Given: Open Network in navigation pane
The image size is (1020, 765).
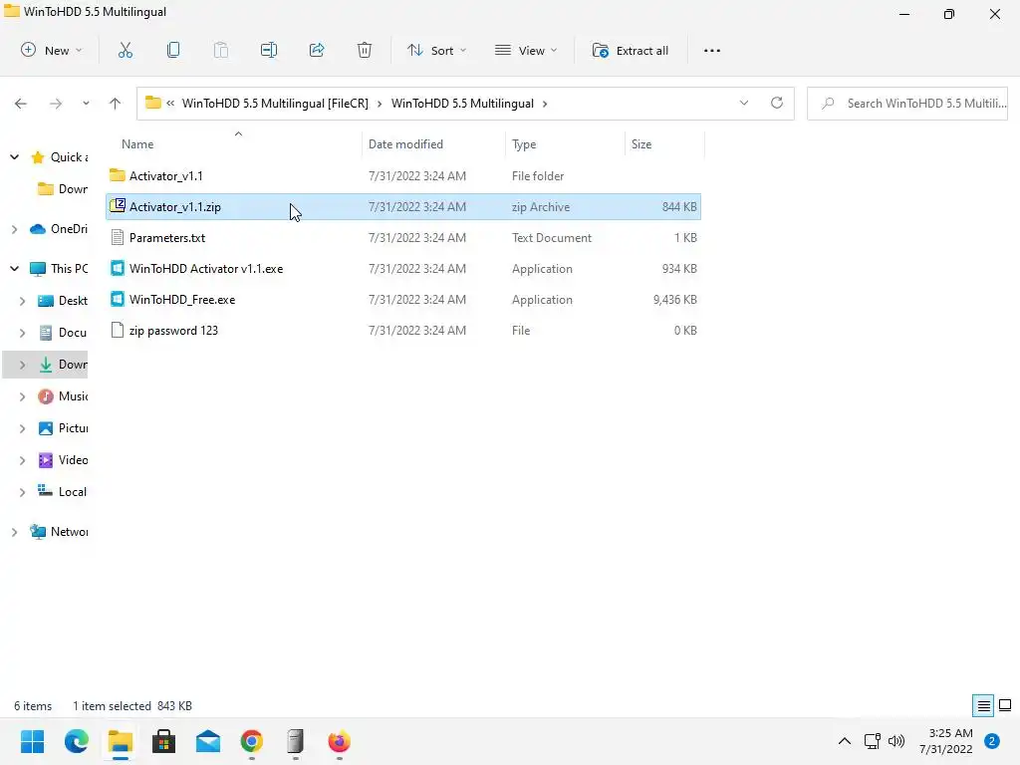Looking at the screenshot, I should coord(59,532).
